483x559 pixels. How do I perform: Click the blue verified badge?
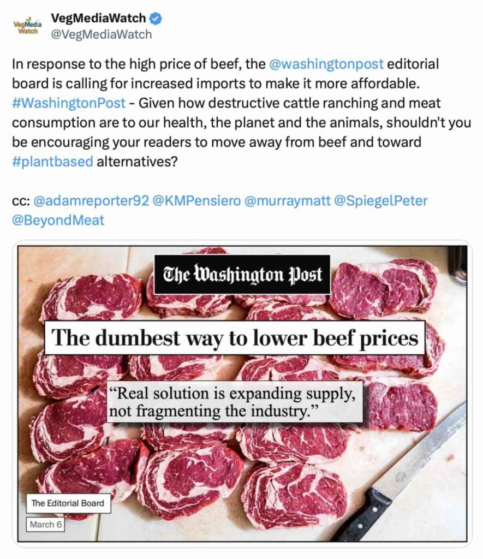pyautogui.click(x=156, y=19)
